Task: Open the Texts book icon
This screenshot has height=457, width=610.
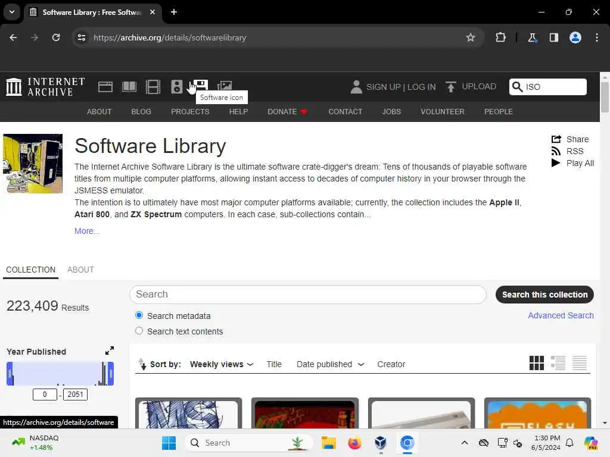Action: (x=129, y=87)
